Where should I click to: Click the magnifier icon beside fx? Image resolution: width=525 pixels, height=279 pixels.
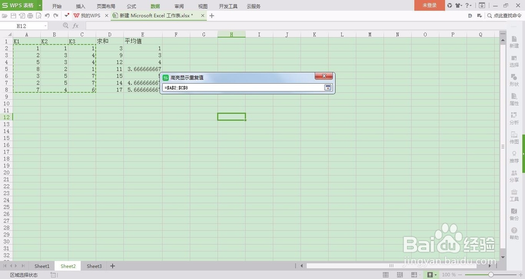[66, 26]
